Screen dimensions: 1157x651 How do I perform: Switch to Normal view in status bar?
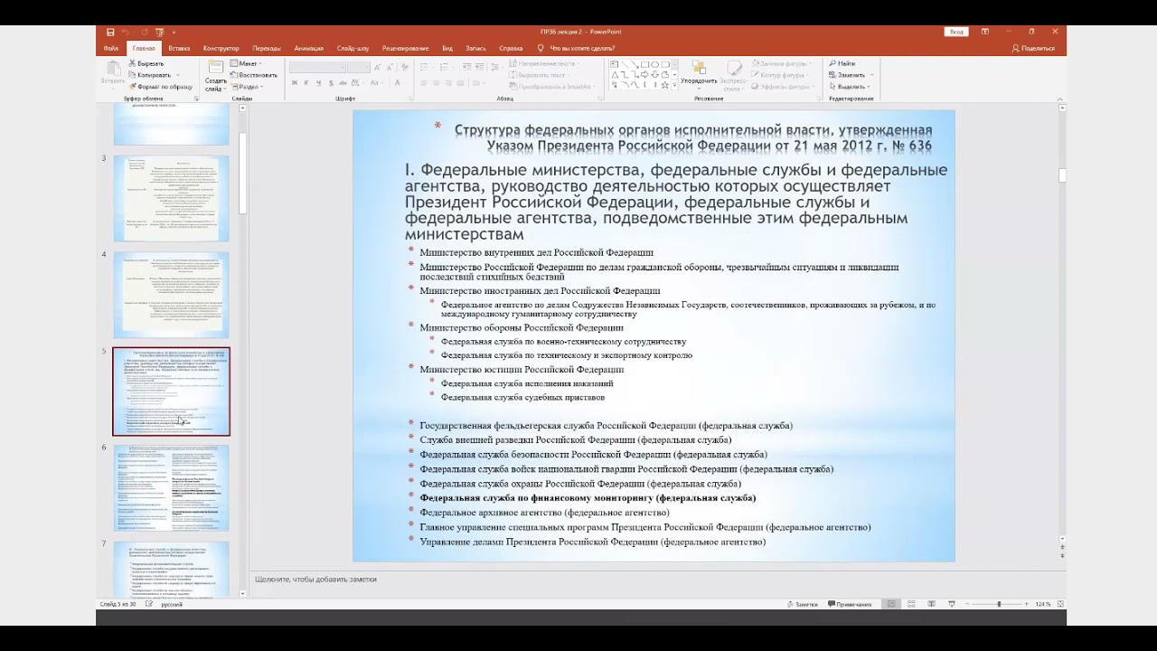tap(891, 604)
